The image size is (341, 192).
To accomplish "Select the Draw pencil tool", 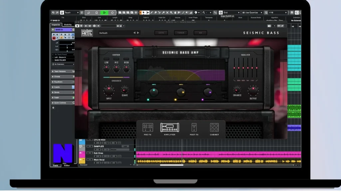I will click(152, 13).
